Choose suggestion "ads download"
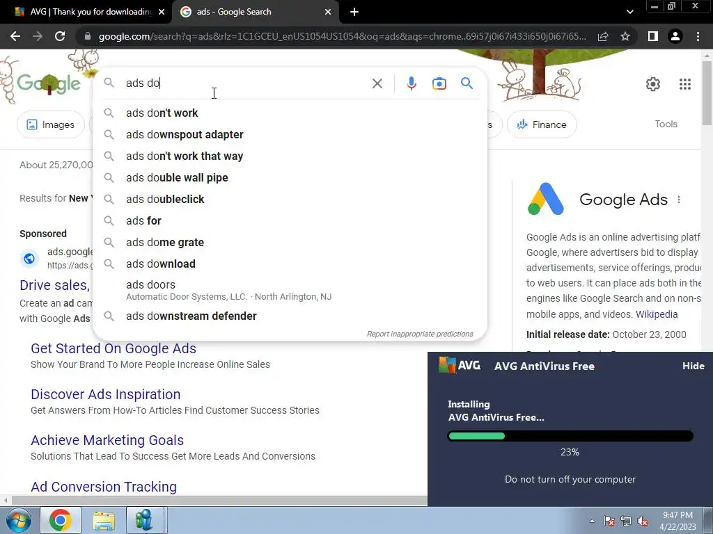The height and width of the screenshot is (534, 713). [x=290, y=264]
